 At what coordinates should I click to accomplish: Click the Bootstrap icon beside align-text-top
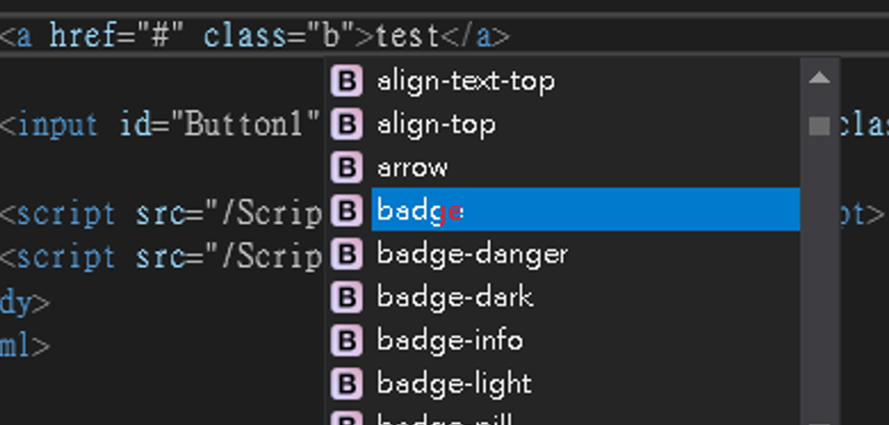(346, 81)
